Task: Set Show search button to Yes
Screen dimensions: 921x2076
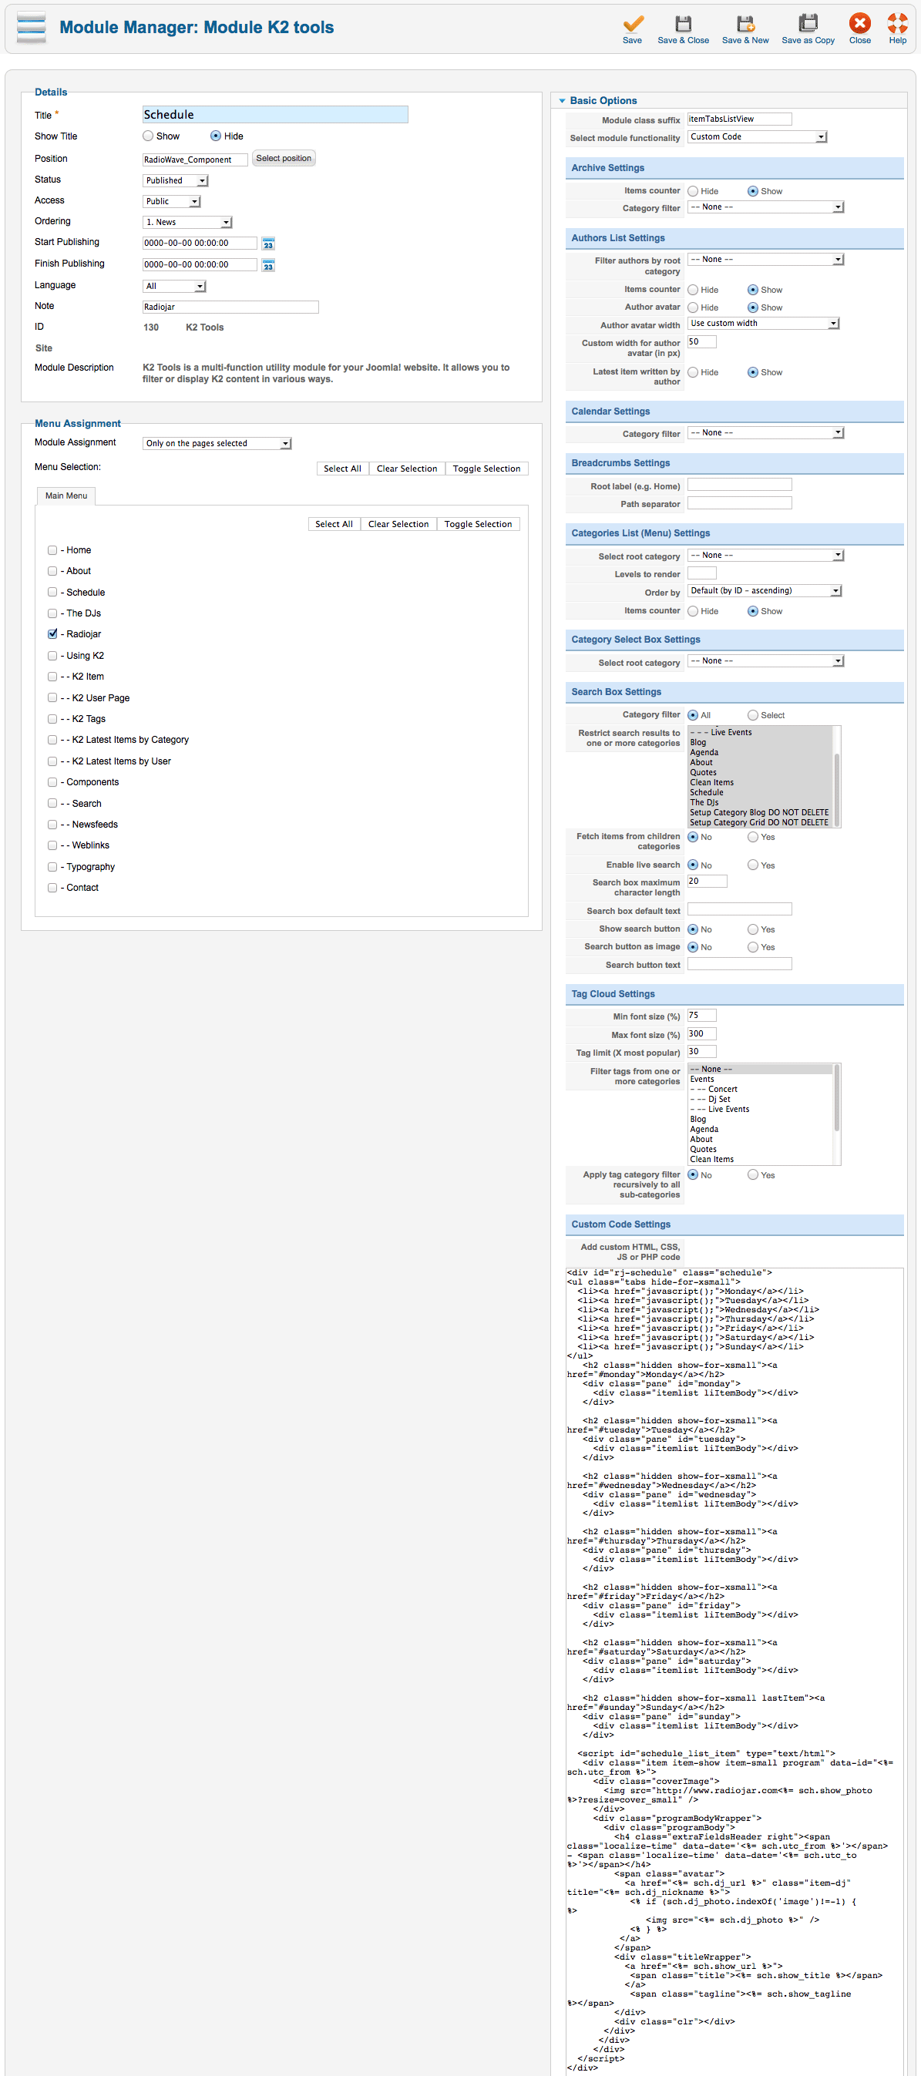Action: tap(752, 930)
